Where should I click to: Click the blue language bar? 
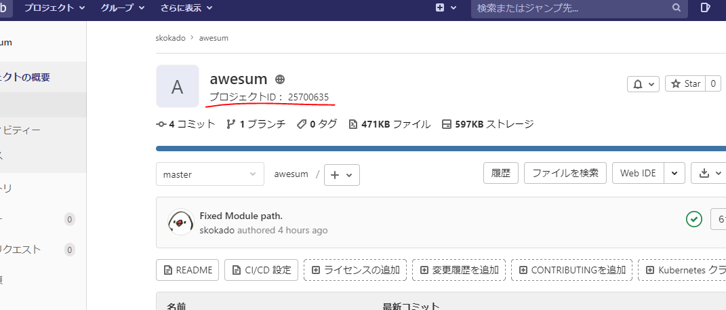441,149
